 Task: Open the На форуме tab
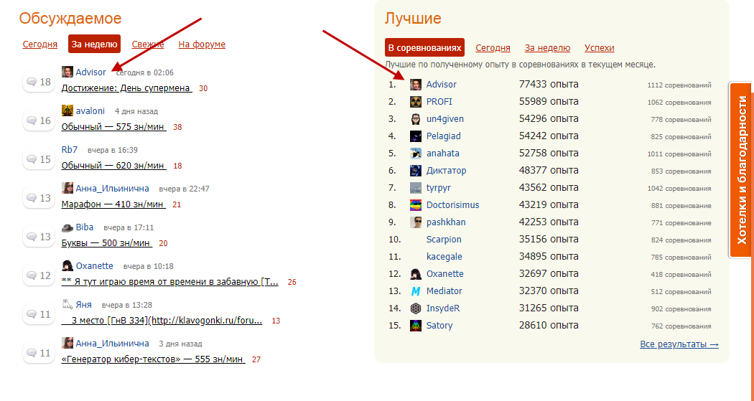(x=202, y=44)
